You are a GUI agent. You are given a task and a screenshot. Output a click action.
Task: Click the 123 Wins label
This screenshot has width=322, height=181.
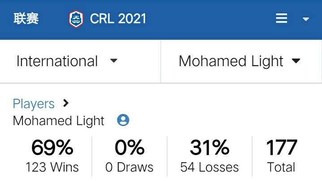[52, 168]
